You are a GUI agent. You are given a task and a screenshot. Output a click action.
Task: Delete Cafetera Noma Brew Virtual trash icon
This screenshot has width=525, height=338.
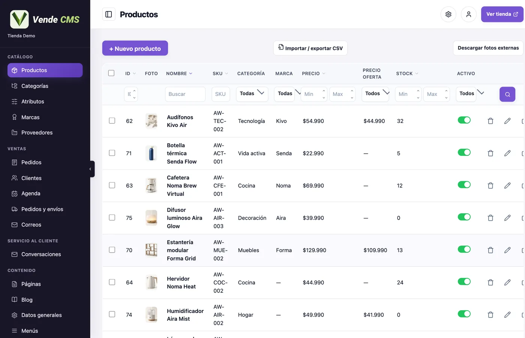(490, 185)
